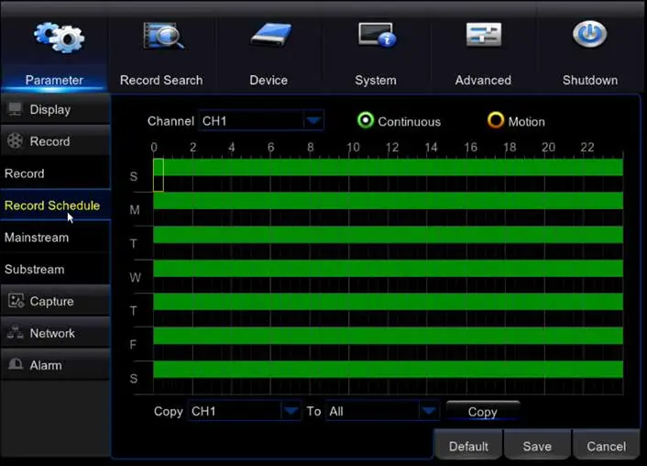Click the System monitor info icon
This screenshot has width=647, height=466.
tap(378, 35)
